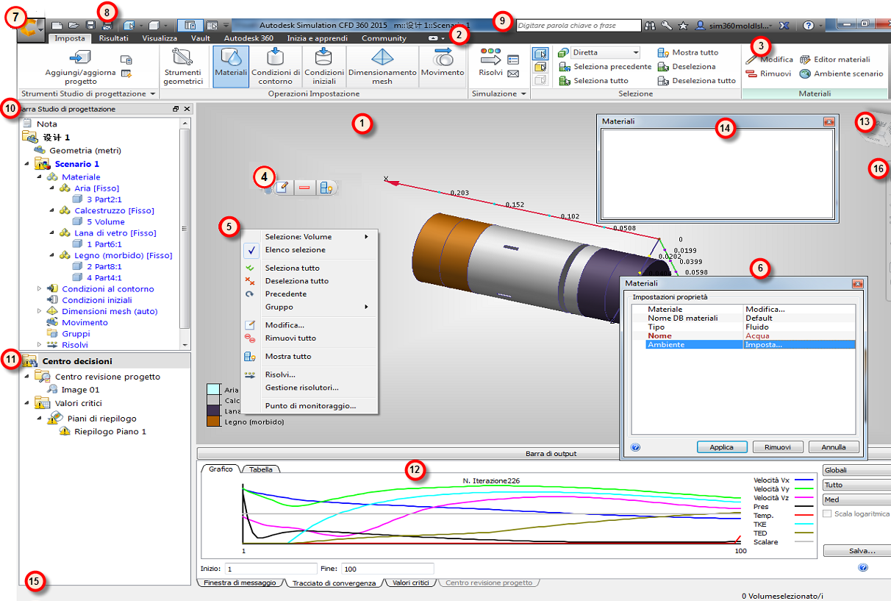Select Condizioni iniziali ribbon tool
Viewport: 891px width, 601px height.
coord(323,66)
